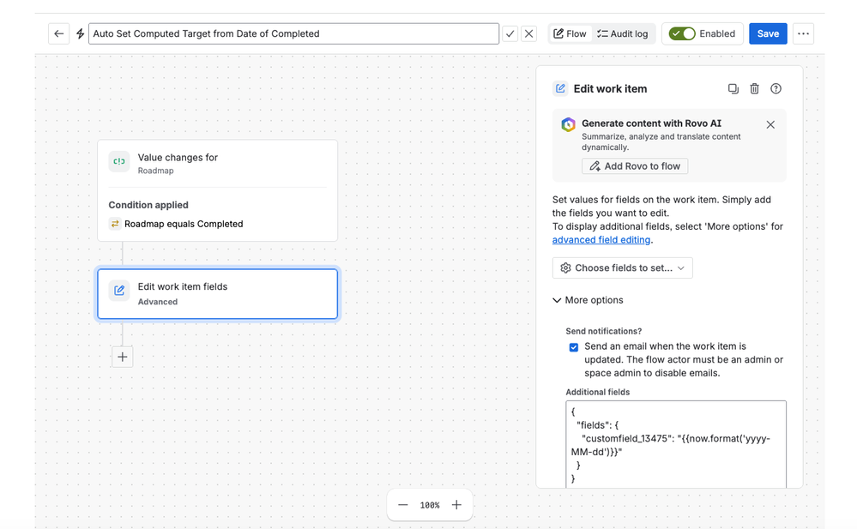Delete the Edit work item component

[754, 88]
